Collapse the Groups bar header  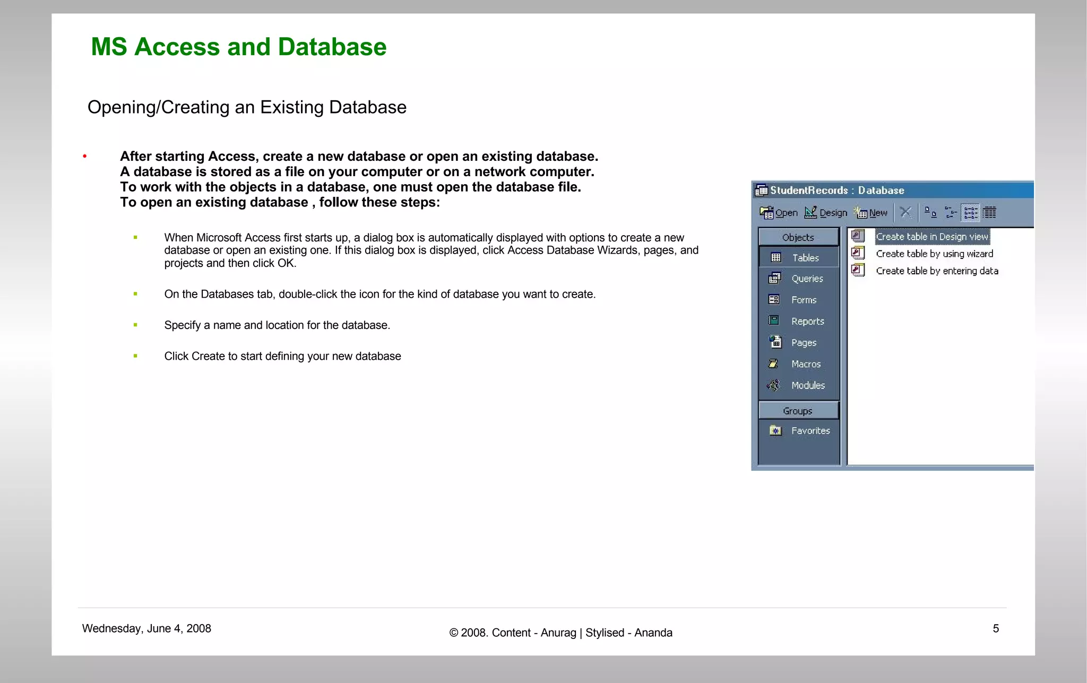[x=798, y=411]
